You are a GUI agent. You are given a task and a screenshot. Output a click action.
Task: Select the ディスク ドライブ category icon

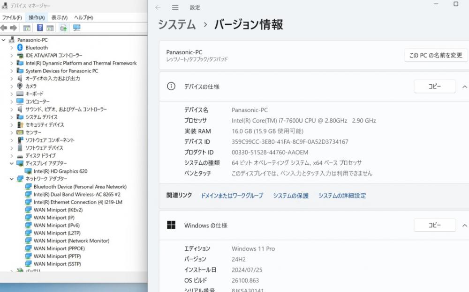pyautogui.click(x=20, y=156)
